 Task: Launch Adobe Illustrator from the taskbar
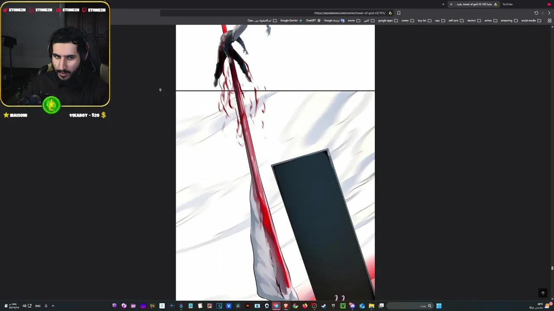coord(248,306)
